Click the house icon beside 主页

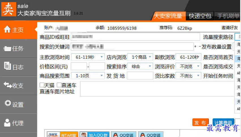point(7,29)
